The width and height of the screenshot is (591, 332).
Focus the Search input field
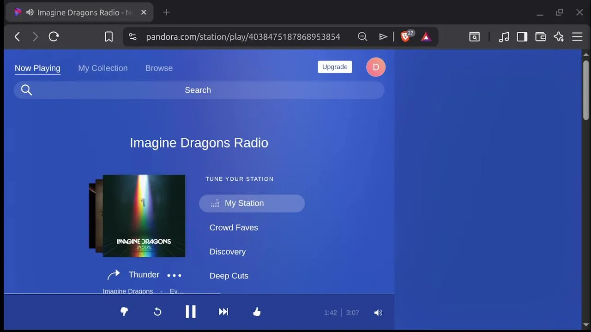199,90
